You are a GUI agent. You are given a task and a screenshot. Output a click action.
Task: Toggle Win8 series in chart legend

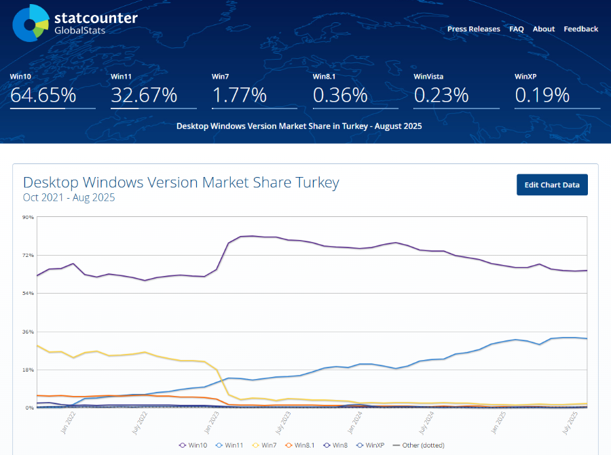pyautogui.click(x=335, y=446)
